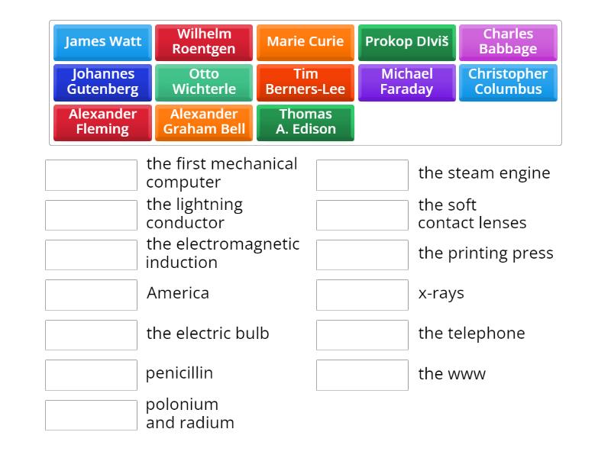Image resolution: width=611 pixels, height=458 pixels.
Task: Click the Charles Babbage name tile
Action: click(508, 42)
